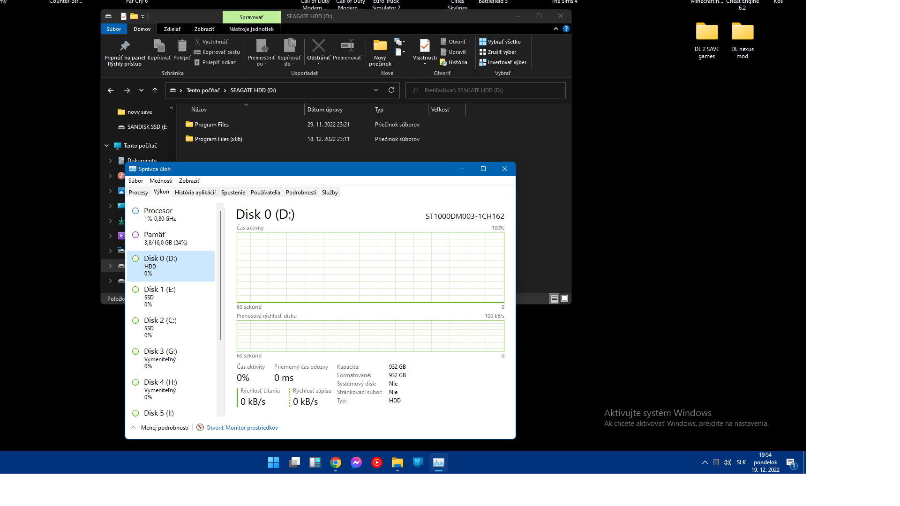The image size is (900, 506).
Task: Switch to large icons view toggle
Action: 564,298
